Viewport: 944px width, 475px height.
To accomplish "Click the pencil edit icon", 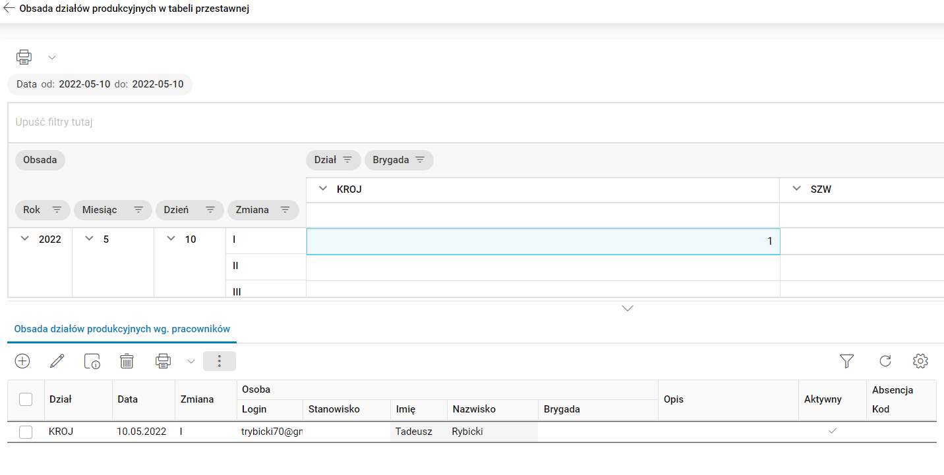I will 57,361.
